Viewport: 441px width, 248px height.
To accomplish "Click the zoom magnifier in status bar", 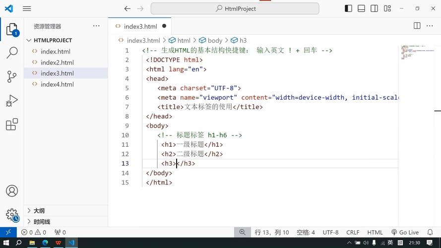I will click(242, 232).
